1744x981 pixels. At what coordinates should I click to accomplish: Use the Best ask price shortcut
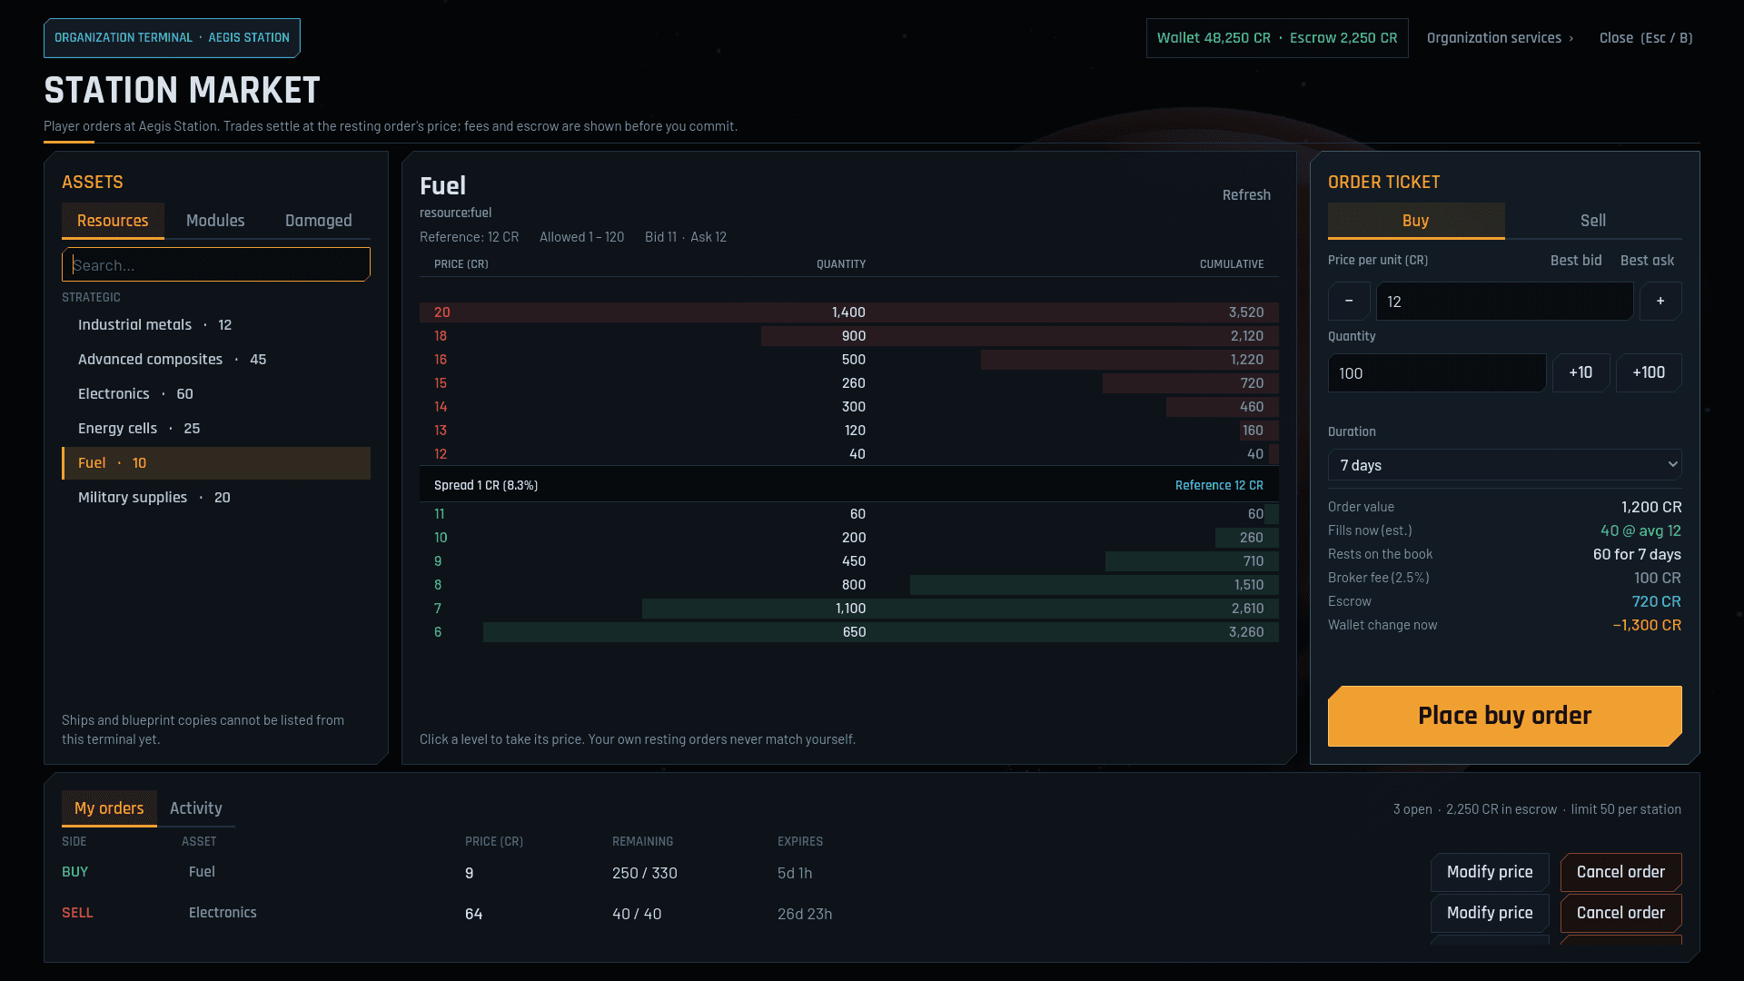[x=1647, y=261]
